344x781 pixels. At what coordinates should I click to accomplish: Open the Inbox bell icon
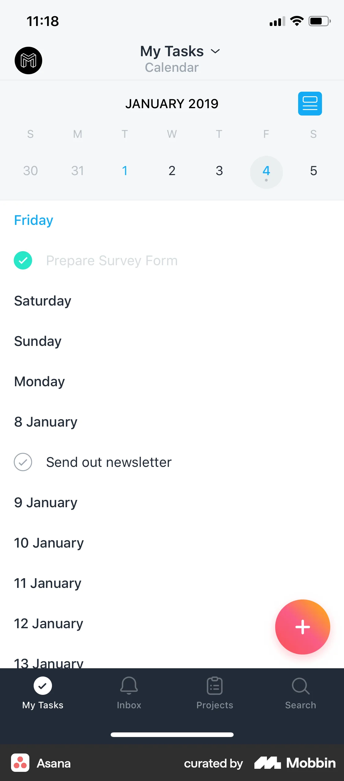pos(129,686)
